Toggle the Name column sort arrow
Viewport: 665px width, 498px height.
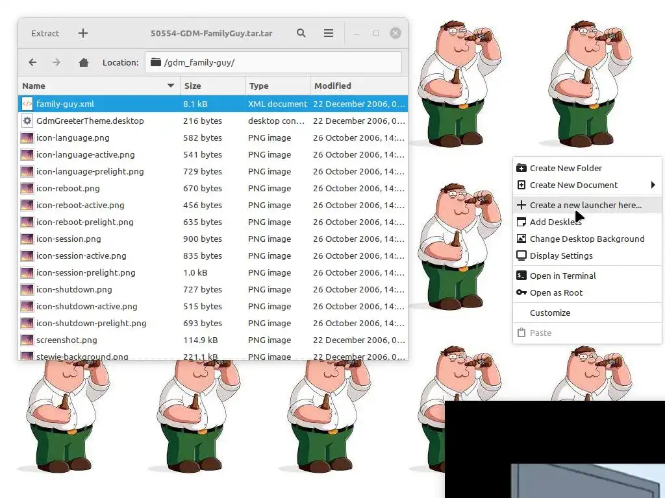[x=171, y=86]
